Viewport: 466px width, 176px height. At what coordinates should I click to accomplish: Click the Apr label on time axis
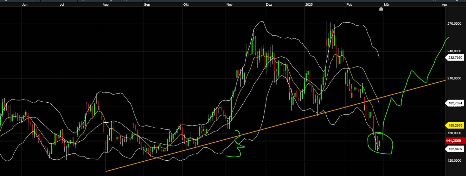(x=444, y=5)
